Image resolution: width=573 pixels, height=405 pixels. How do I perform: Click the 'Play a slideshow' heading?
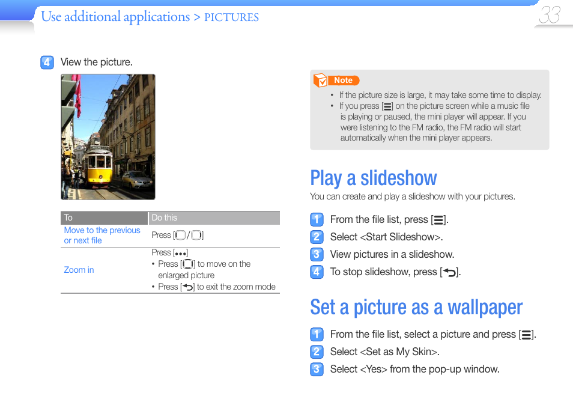tap(374, 178)
